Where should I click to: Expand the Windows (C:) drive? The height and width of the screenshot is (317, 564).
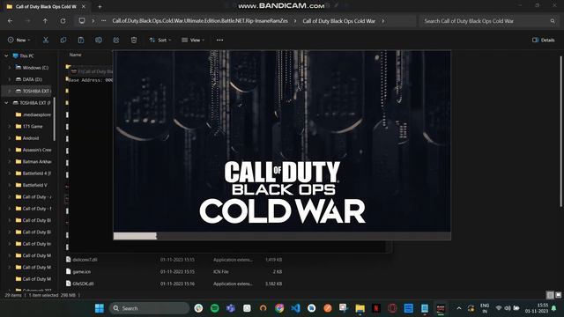coord(10,68)
